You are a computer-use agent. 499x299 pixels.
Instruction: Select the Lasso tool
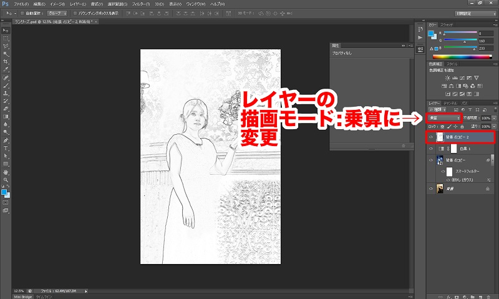pos(6,46)
